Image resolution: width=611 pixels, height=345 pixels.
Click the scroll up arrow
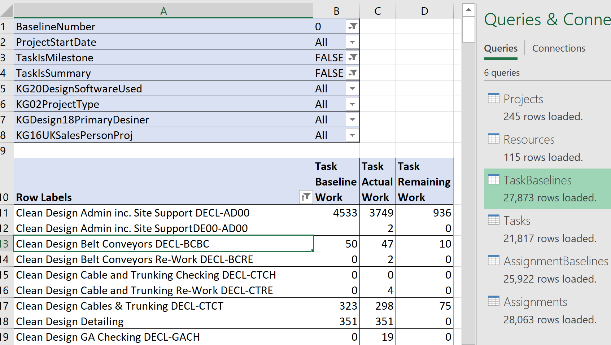468,10
